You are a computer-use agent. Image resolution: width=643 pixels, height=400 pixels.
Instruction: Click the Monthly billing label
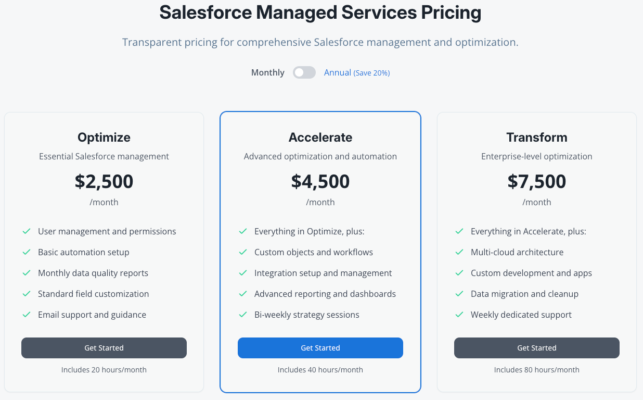(267, 72)
